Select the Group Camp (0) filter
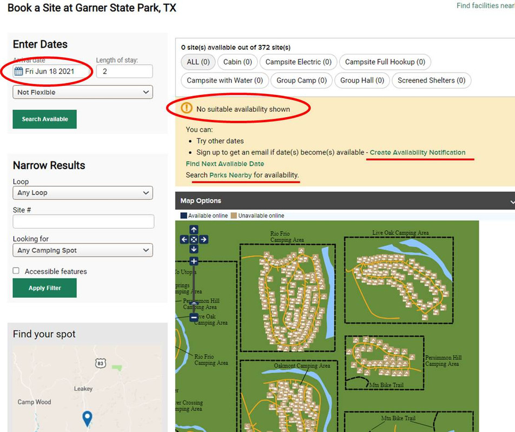Image resolution: width=515 pixels, height=432 pixels. (x=301, y=80)
